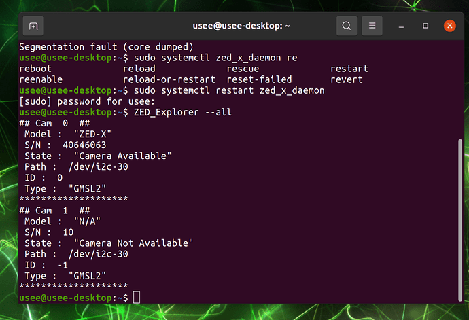Click the 'reload' completion suggestion
469x320 pixels.
point(139,69)
